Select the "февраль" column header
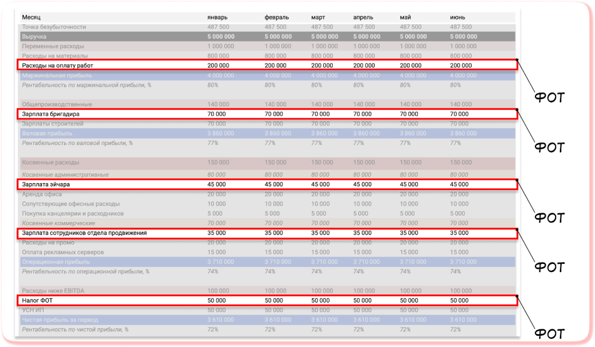Viewport: 595px width, 347px height. [277, 18]
